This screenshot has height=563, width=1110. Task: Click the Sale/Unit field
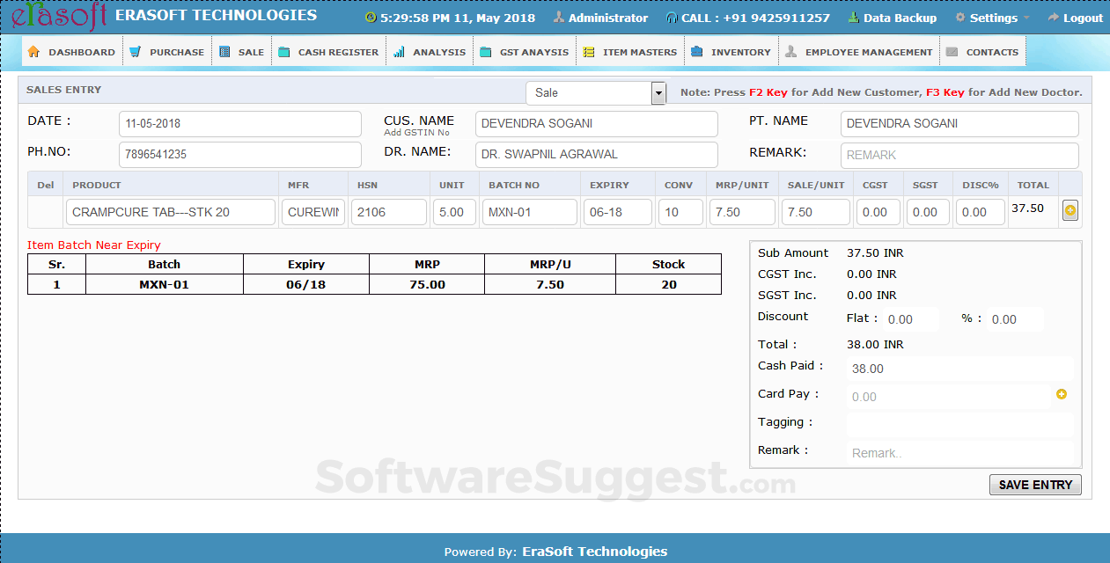(816, 212)
